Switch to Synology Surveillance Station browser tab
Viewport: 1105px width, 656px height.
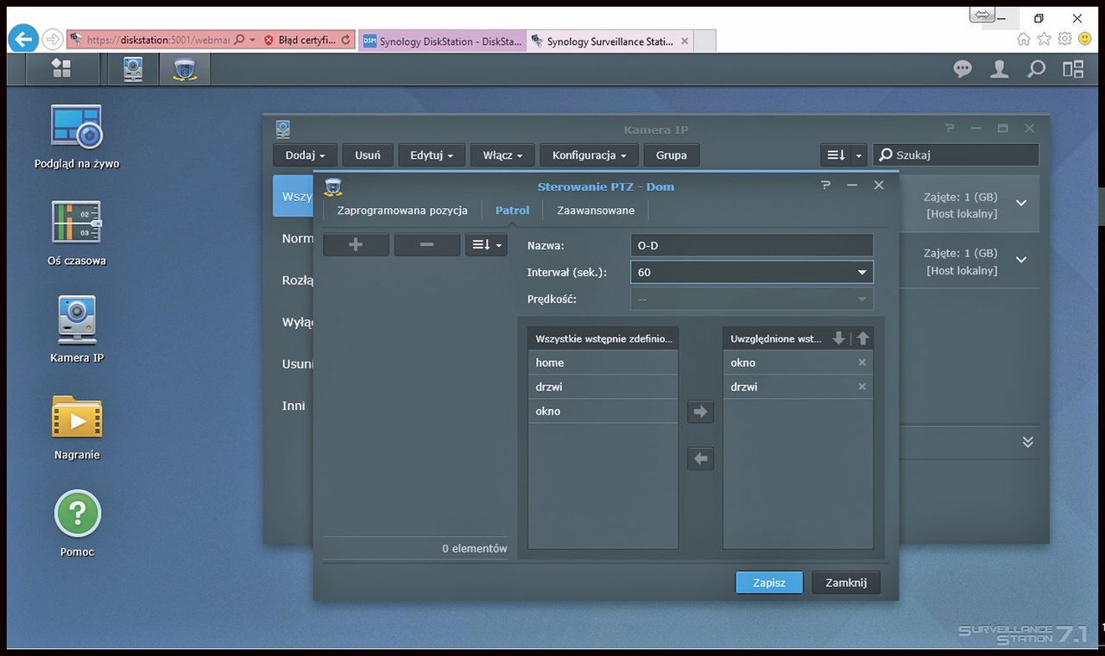[609, 41]
